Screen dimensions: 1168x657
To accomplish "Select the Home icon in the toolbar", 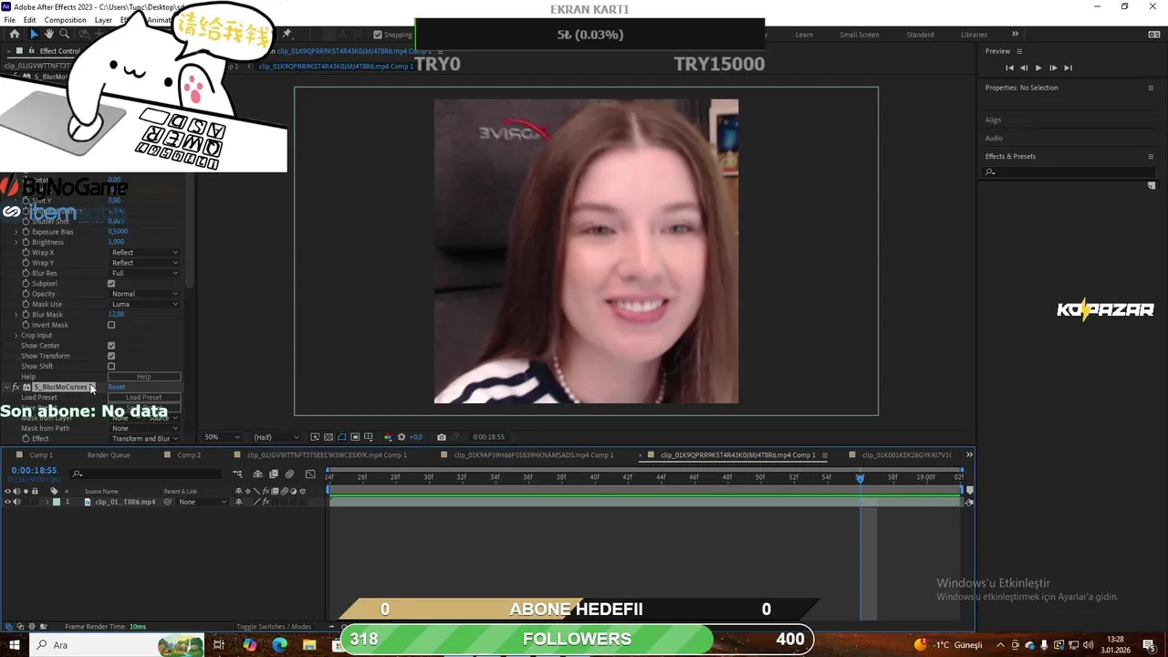I will click(x=14, y=34).
